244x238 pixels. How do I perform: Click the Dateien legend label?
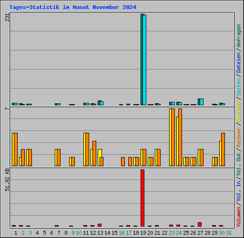pos(239,63)
